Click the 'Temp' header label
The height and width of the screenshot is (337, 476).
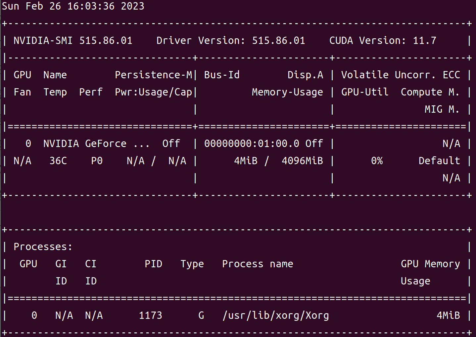(x=55, y=92)
